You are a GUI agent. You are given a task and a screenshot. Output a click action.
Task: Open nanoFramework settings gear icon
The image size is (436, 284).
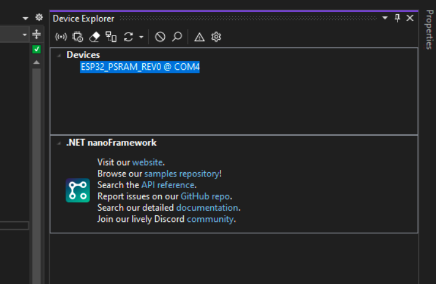216,37
